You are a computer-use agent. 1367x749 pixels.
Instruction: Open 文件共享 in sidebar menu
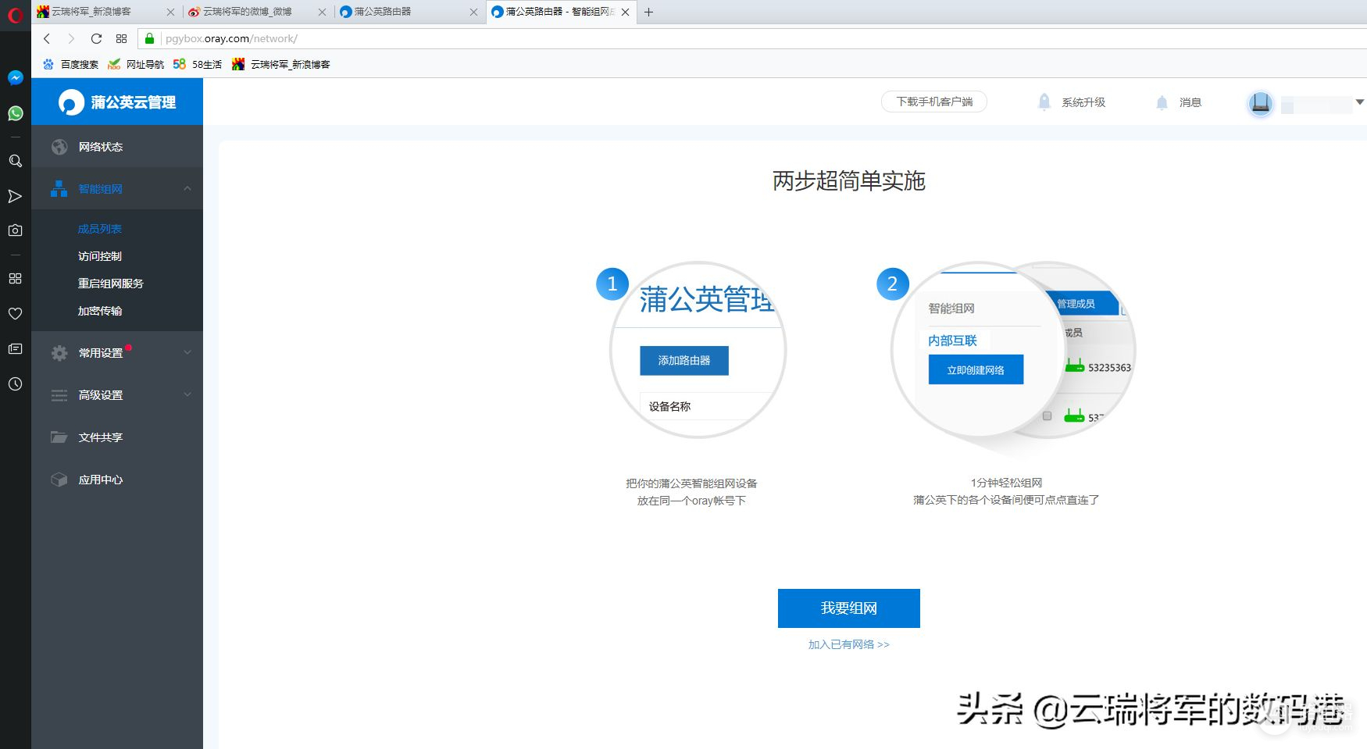pyautogui.click(x=117, y=437)
